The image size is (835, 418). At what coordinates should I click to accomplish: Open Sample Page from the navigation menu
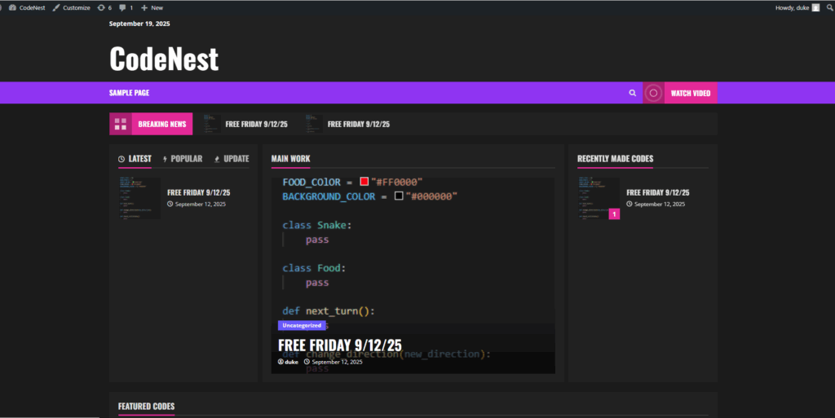click(x=129, y=93)
